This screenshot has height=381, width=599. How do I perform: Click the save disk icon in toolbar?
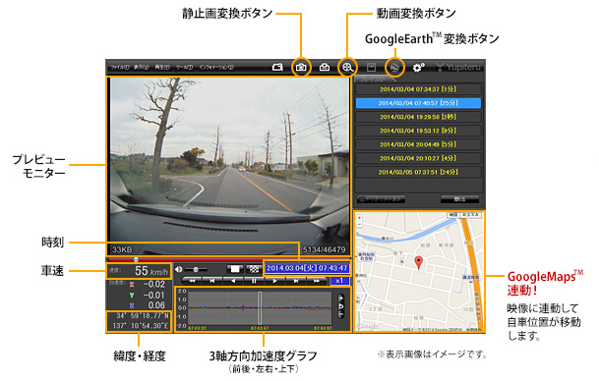[x=371, y=68]
